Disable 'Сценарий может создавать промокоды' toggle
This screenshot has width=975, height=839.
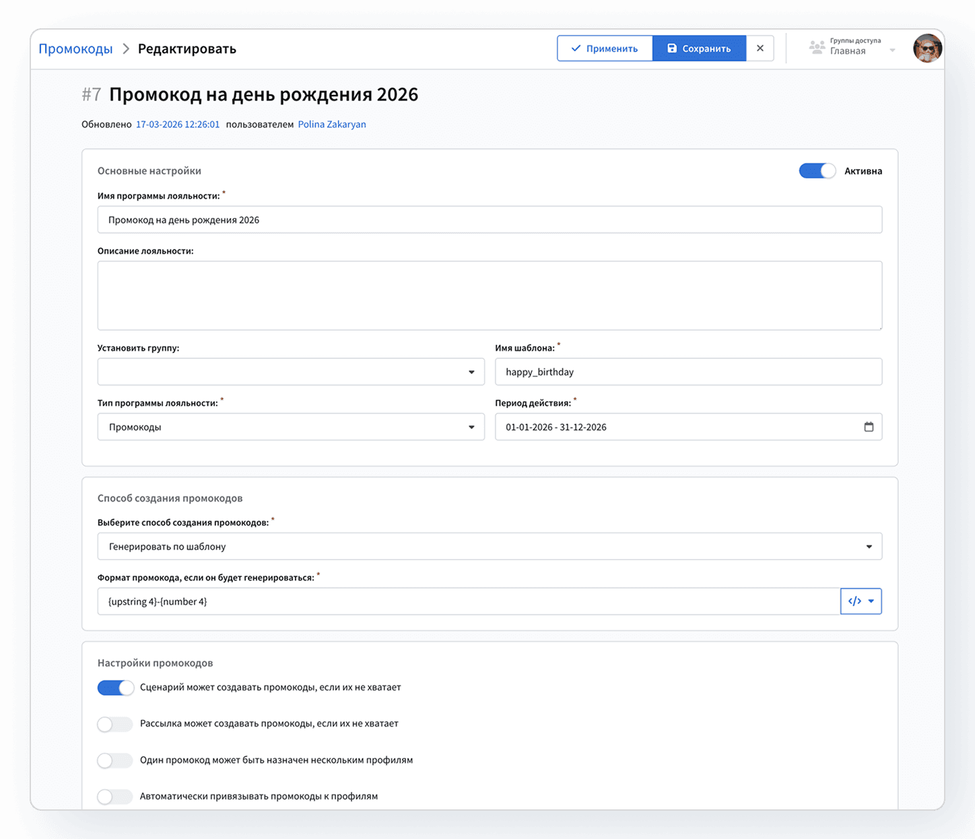(x=115, y=687)
